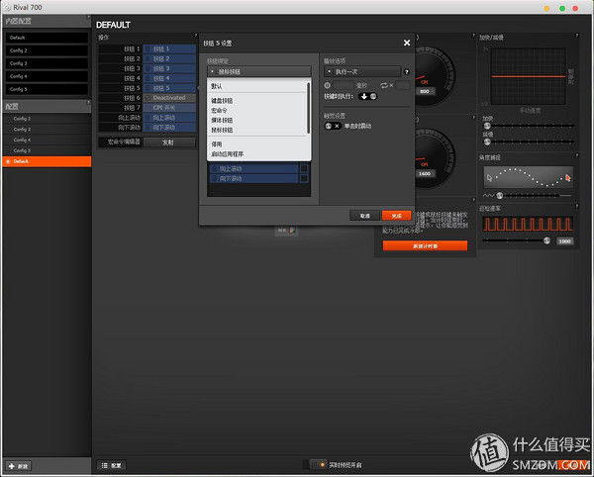Toggle the 单击时震动 tactile switch
Screen dimensions: 594x477
pyautogui.click(x=332, y=126)
